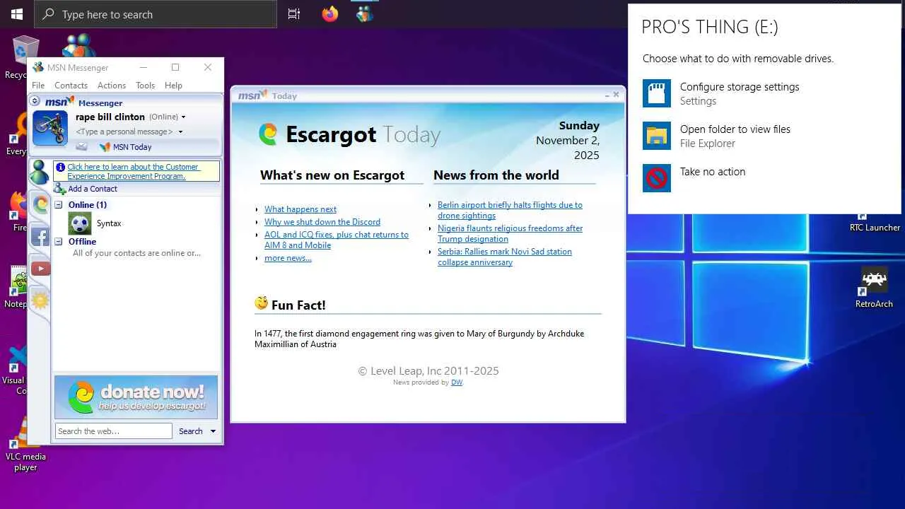Screen dimensions: 905x509
Task: Open the Customer Experience Improvement Program link
Action: (133, 172)
